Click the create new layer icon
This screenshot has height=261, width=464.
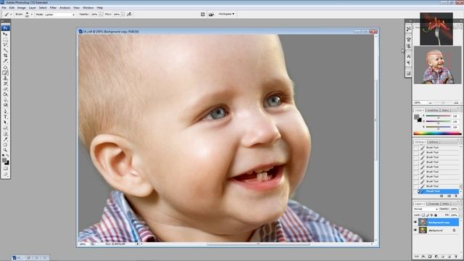coord(449,257)
